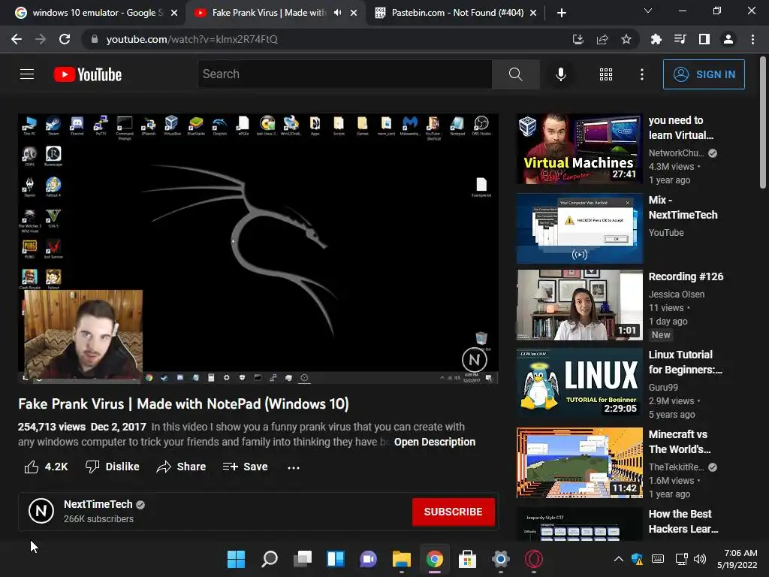Screen dimensions: 769x577
Task: Open Virtual Machines video thumbnail
Action: pyautogui.click(x=579, y=149)
